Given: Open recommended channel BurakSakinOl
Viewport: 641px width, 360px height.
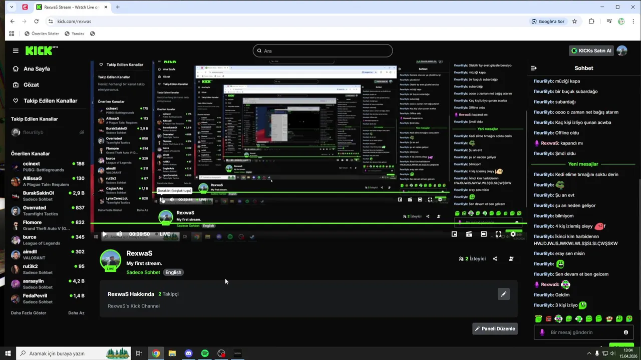Looking at the screenshot, I should [48, 196].
